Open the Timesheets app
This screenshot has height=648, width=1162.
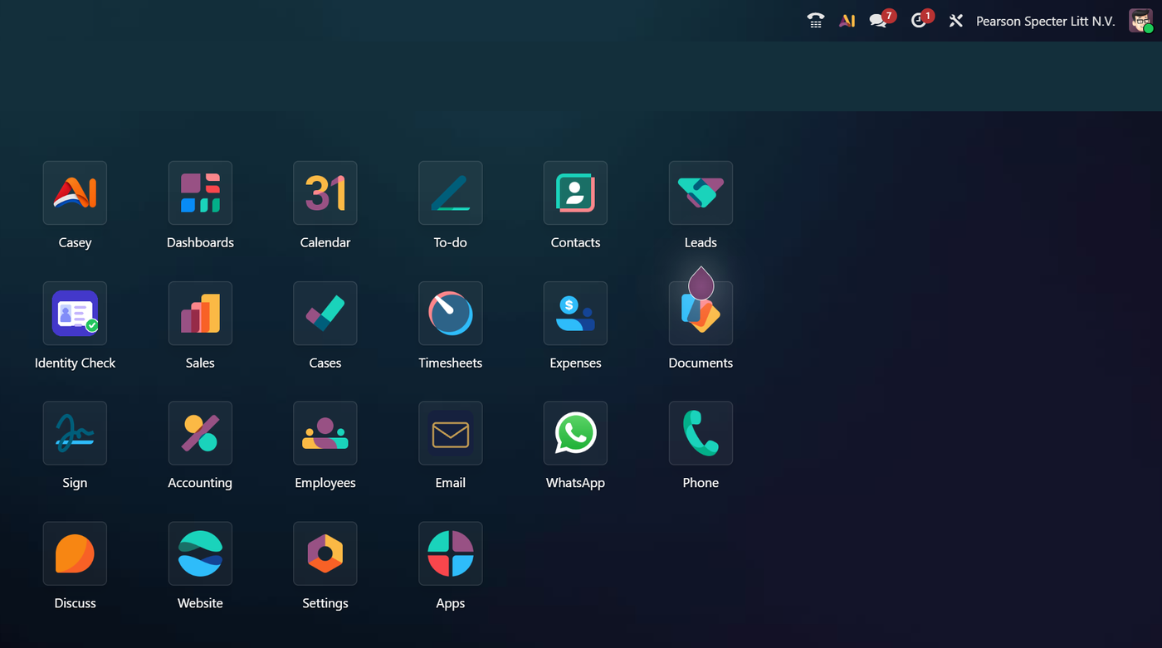451,313
